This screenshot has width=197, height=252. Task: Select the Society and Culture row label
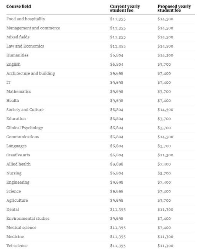(25, 109)
